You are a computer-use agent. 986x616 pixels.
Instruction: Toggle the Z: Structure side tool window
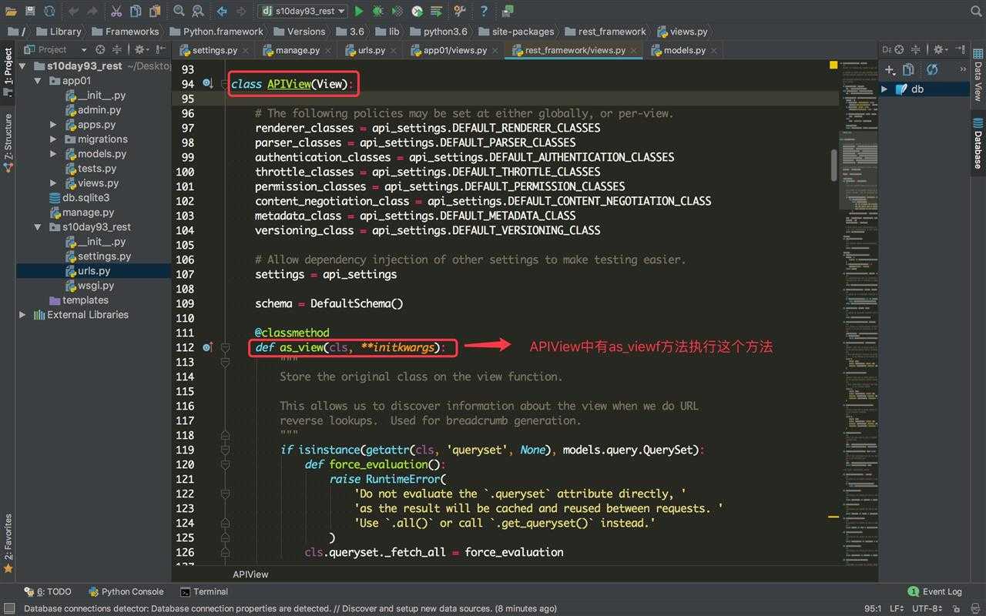point(8,142)
